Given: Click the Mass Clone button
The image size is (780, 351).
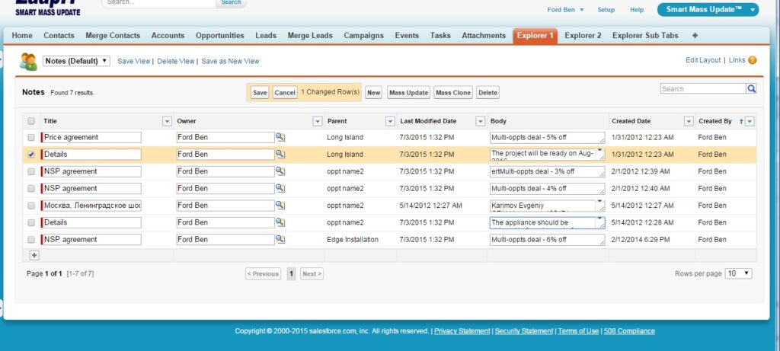Looking at the screenshot, I should 453,92.
